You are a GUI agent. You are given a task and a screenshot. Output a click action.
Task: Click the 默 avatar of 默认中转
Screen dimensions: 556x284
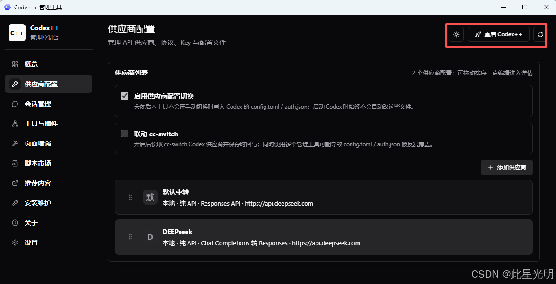click(150, 197)
